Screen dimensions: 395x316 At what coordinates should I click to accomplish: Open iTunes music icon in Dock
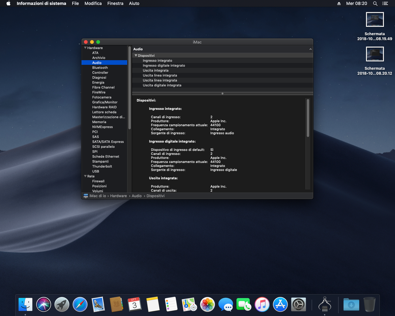tap(262, 305)
